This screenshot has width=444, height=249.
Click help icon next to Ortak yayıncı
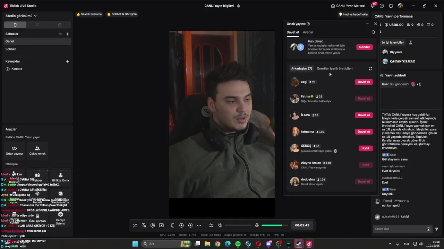tap(308, 24)
